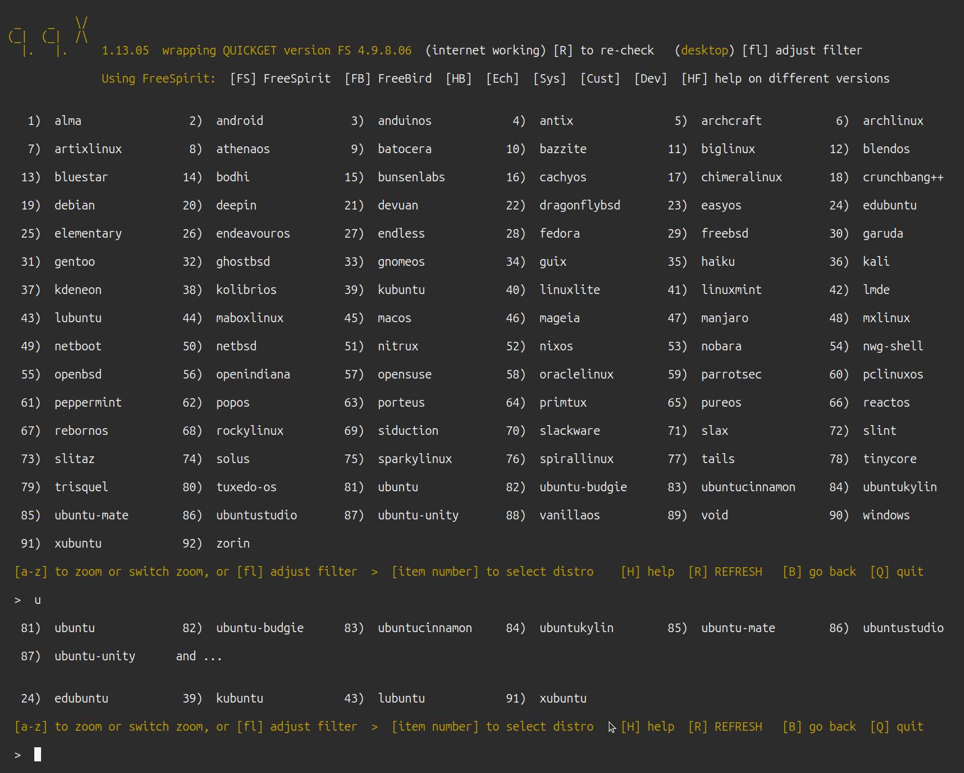
Task: Select 'tails' entry number 77
Action: [718, 459]
